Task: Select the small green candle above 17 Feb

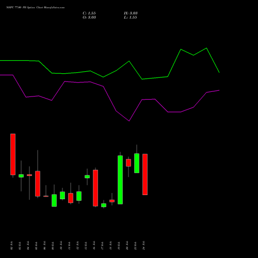Action: click(104, 205)
